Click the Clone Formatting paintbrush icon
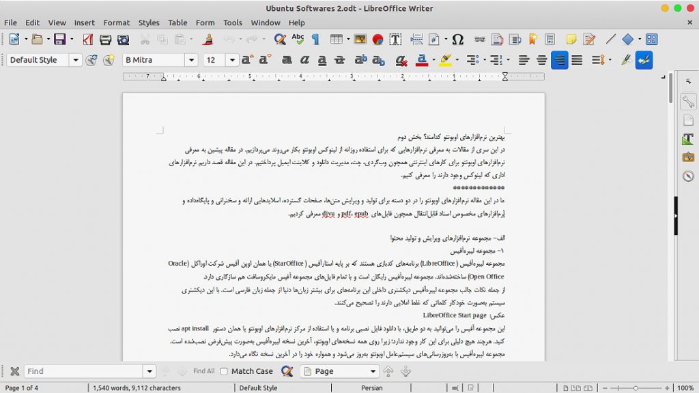The width and height of the screenshot is (699, 393). point(208,40)
